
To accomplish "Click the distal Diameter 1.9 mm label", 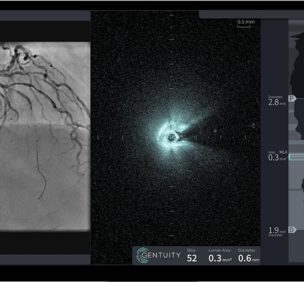I will pyautogui.click(x=277, y=231).
